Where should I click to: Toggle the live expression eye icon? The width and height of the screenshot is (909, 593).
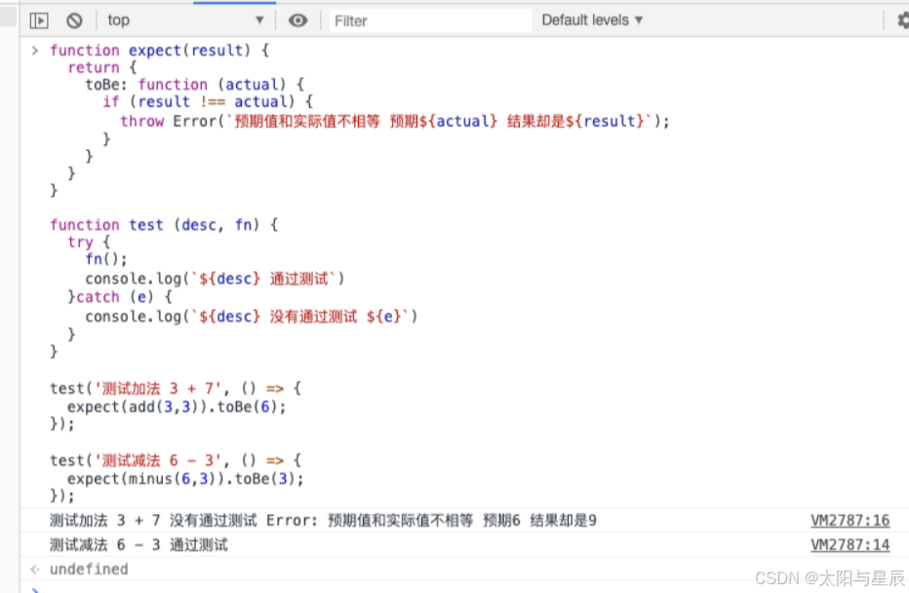point(298,20)
